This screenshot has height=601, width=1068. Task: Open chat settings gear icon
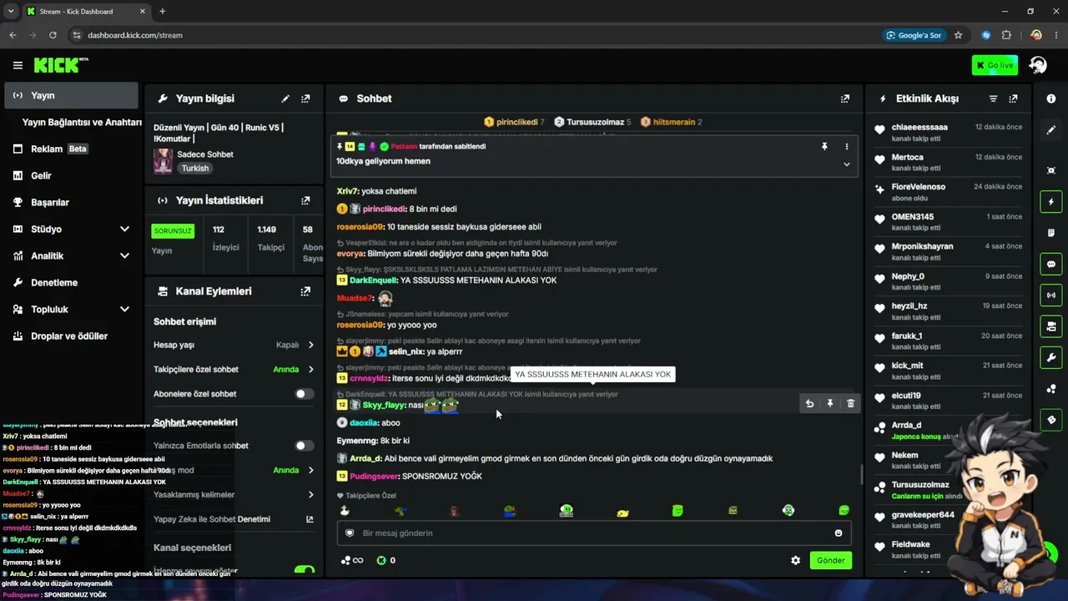coord(795,560)
